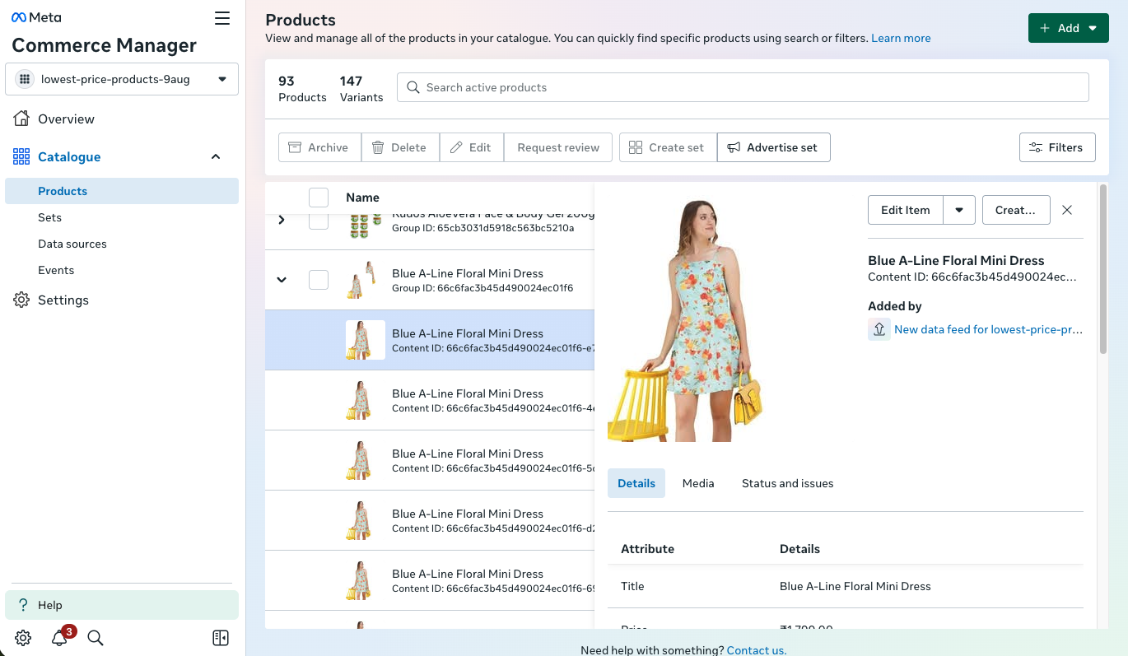1128x656 pixels.
Task: Open settings gear icon in bottom bar
Action: click(23, 638)
